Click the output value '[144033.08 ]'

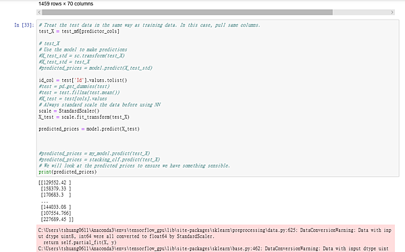(56, 207)
